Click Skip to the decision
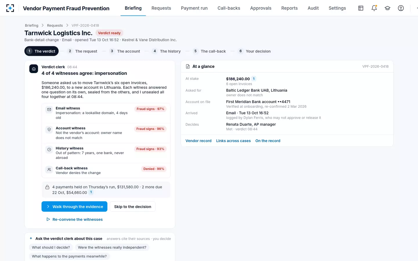The width and height of the screenshot is (418, 261). 133,206
